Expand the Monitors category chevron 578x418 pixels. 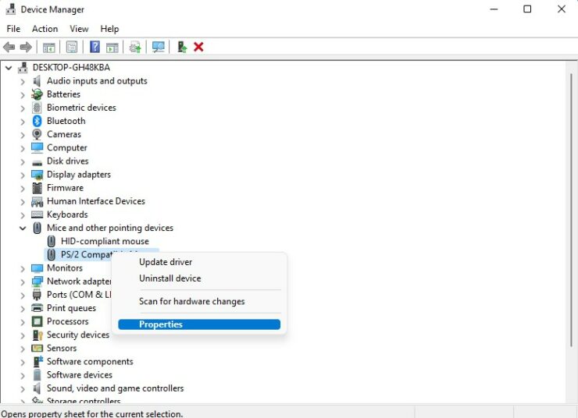click(x=23, y=268)
